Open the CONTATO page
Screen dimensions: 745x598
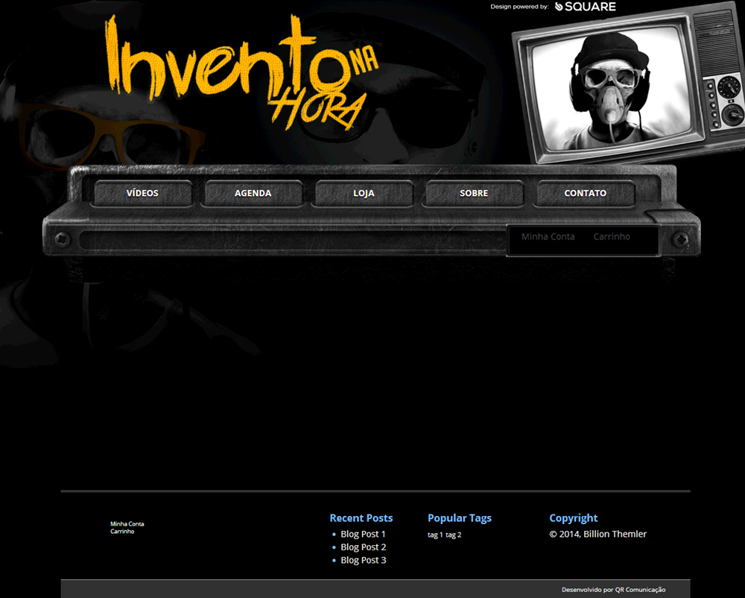[585, 193]
